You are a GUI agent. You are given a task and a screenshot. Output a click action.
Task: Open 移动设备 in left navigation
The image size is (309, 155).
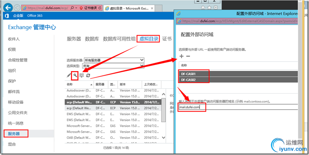coord(16,102)
